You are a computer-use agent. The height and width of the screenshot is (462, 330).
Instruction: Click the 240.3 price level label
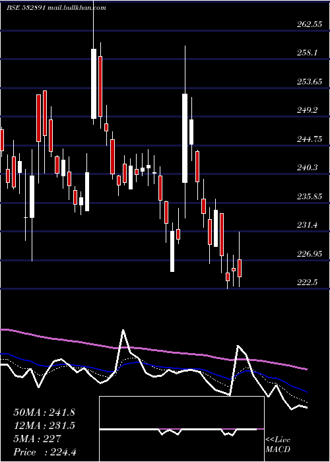click(x=308, y=168)
